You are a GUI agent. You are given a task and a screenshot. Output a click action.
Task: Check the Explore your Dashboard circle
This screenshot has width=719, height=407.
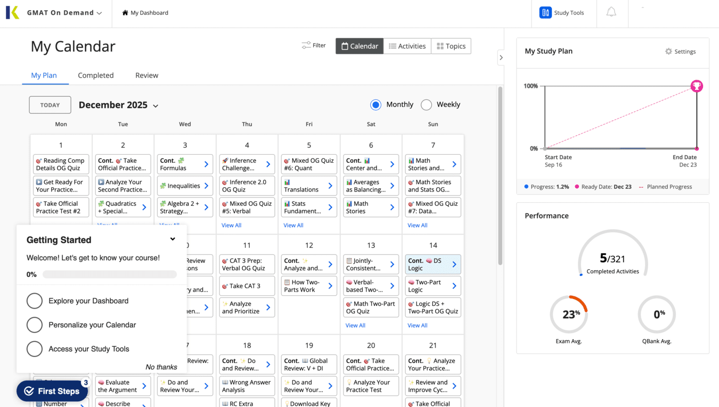[35, 301]
